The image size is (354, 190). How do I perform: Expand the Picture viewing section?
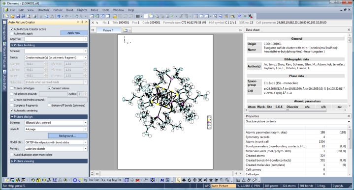click(49, 161)
